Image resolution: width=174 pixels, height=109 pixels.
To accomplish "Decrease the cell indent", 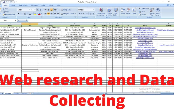I will point(55,14).
